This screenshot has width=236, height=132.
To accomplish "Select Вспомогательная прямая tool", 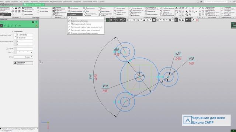I will 90,15.
